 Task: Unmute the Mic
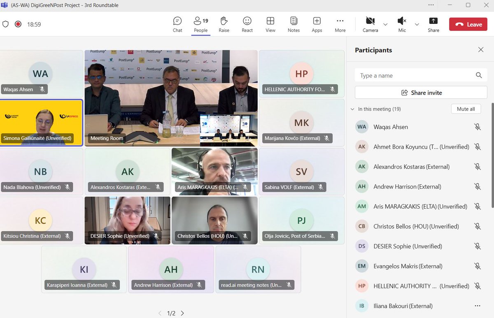click(x=402, y=24)
